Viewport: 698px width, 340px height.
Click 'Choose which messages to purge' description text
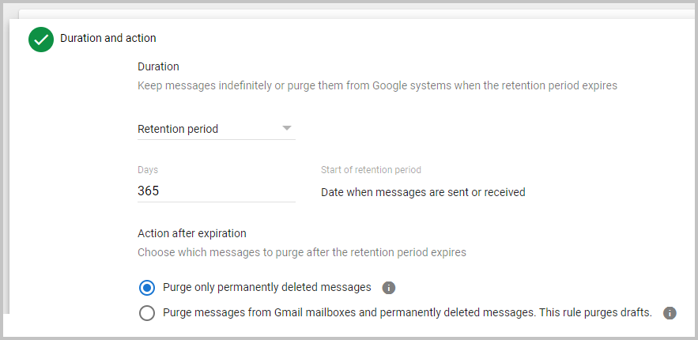pyautogui.click(x=302, y=253)
